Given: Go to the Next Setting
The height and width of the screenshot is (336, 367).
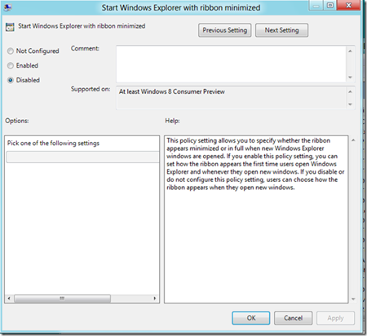Looking at the screenshot, I should (x=281, y=30).
